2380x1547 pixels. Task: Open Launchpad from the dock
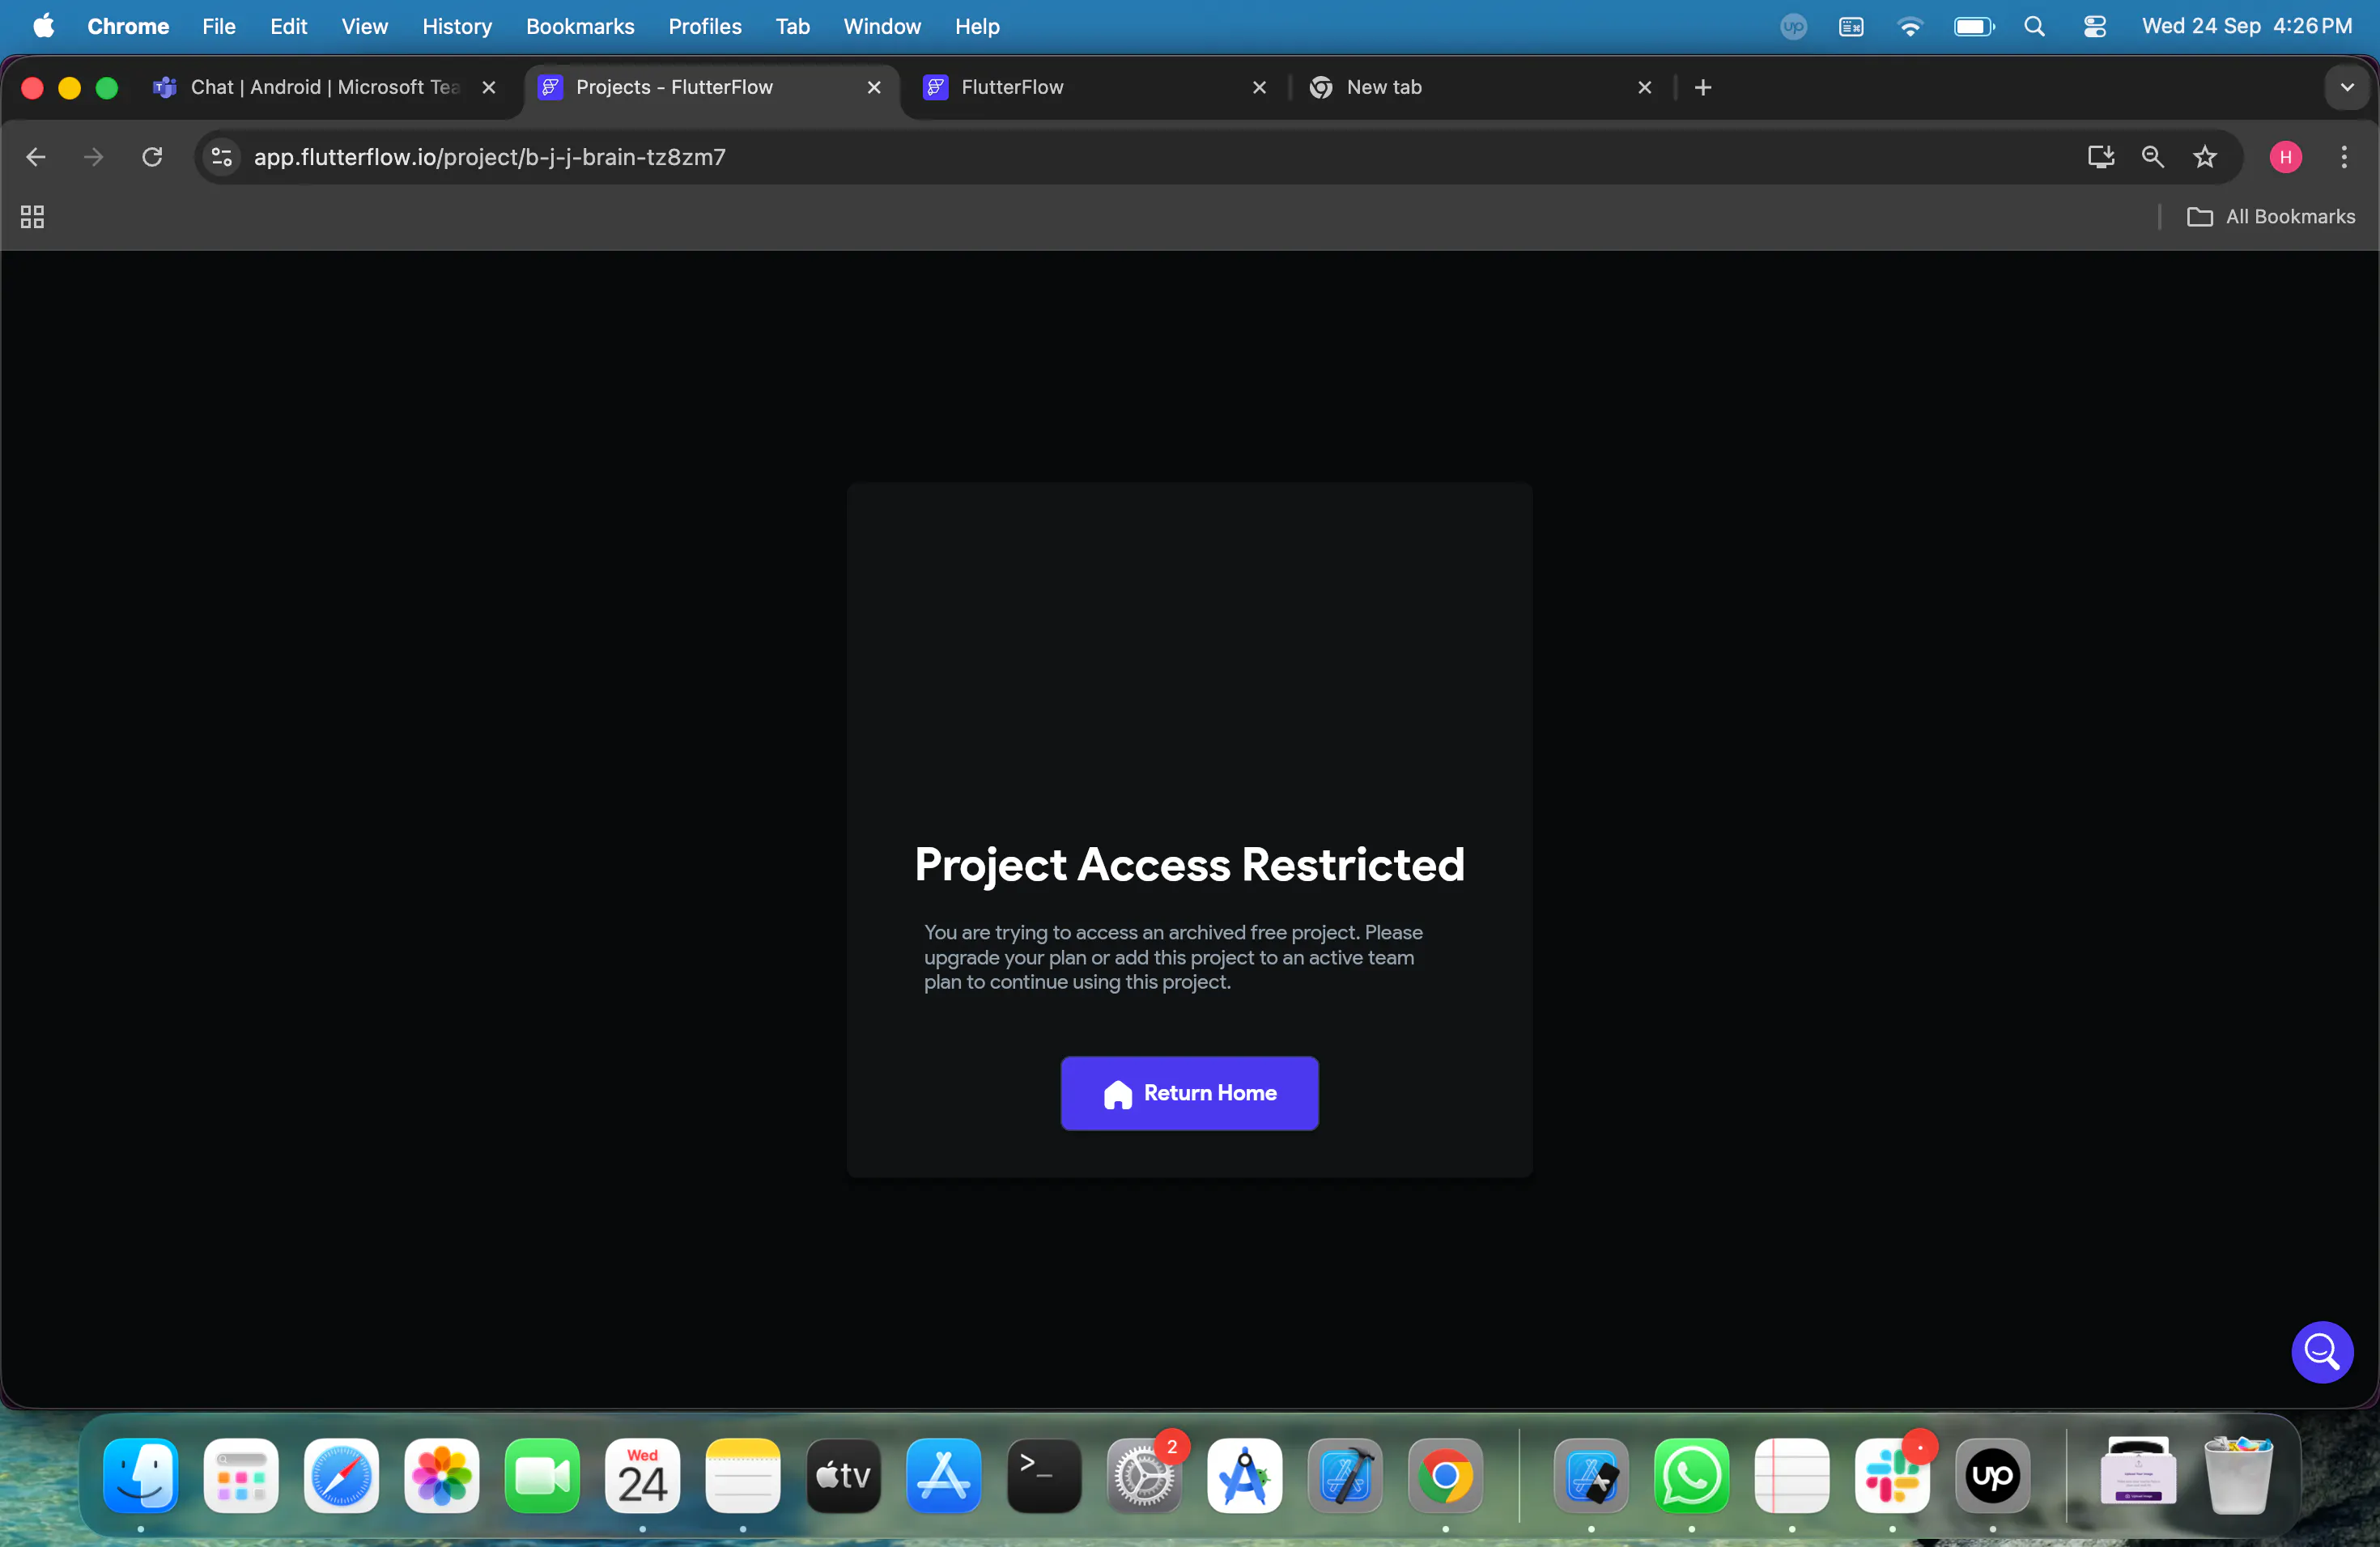click(x=241, y=1475)
